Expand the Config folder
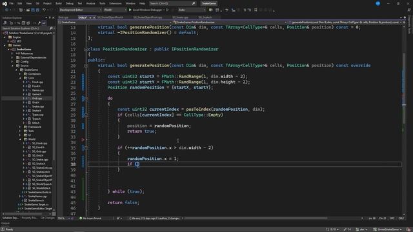 pos(12,62)
